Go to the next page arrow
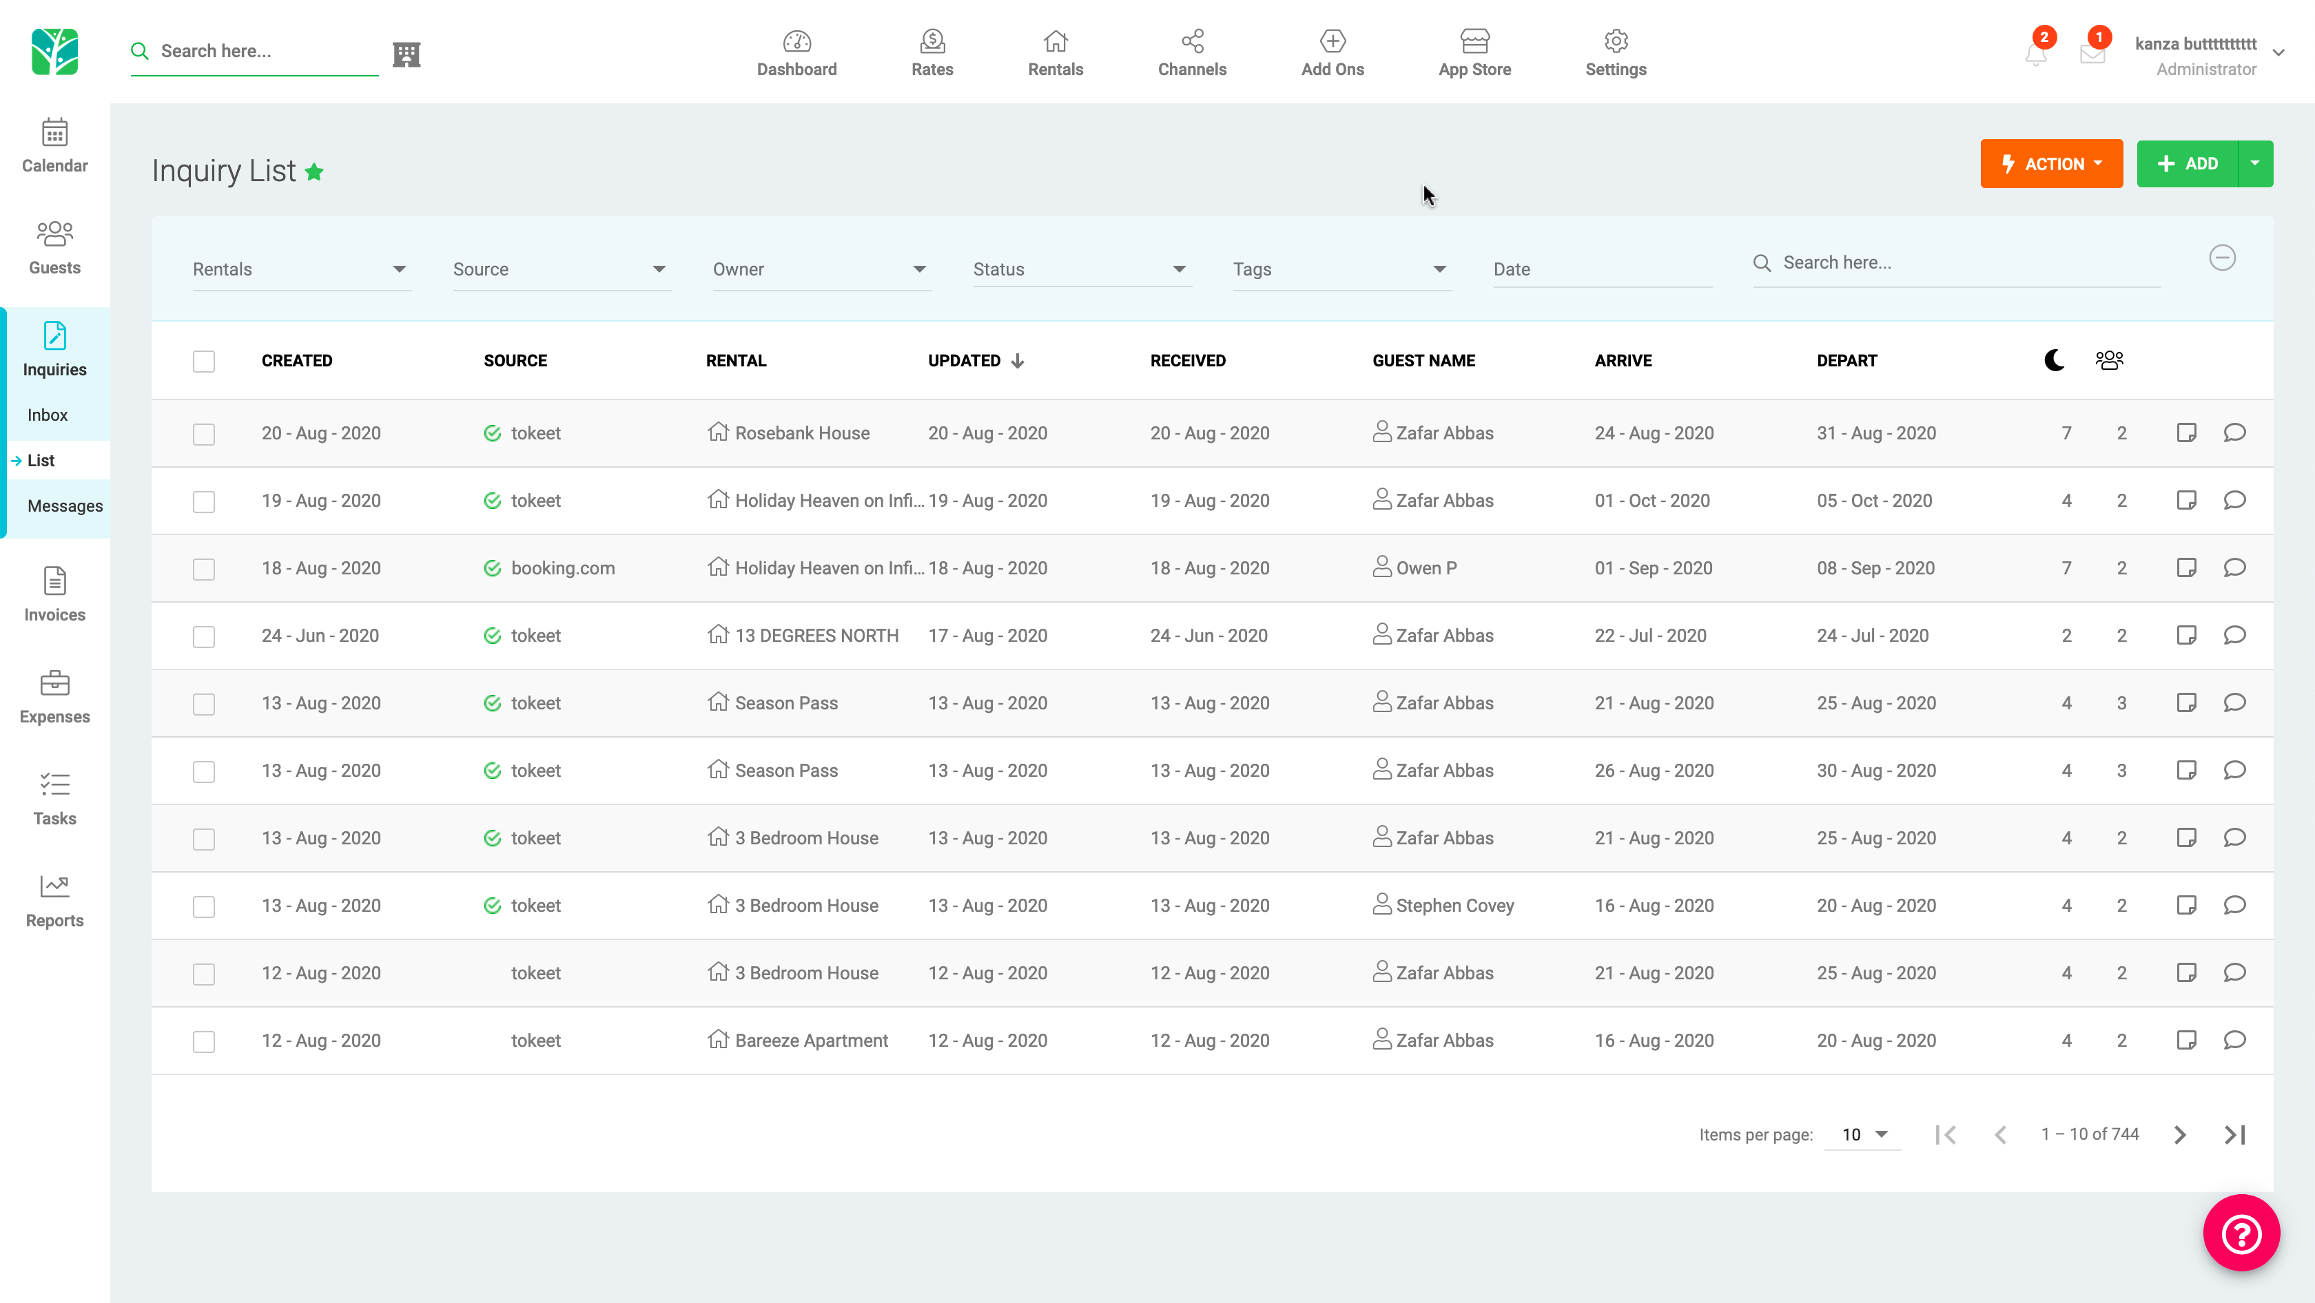The image size is (2315, 1303). tap(2179, 1135)
